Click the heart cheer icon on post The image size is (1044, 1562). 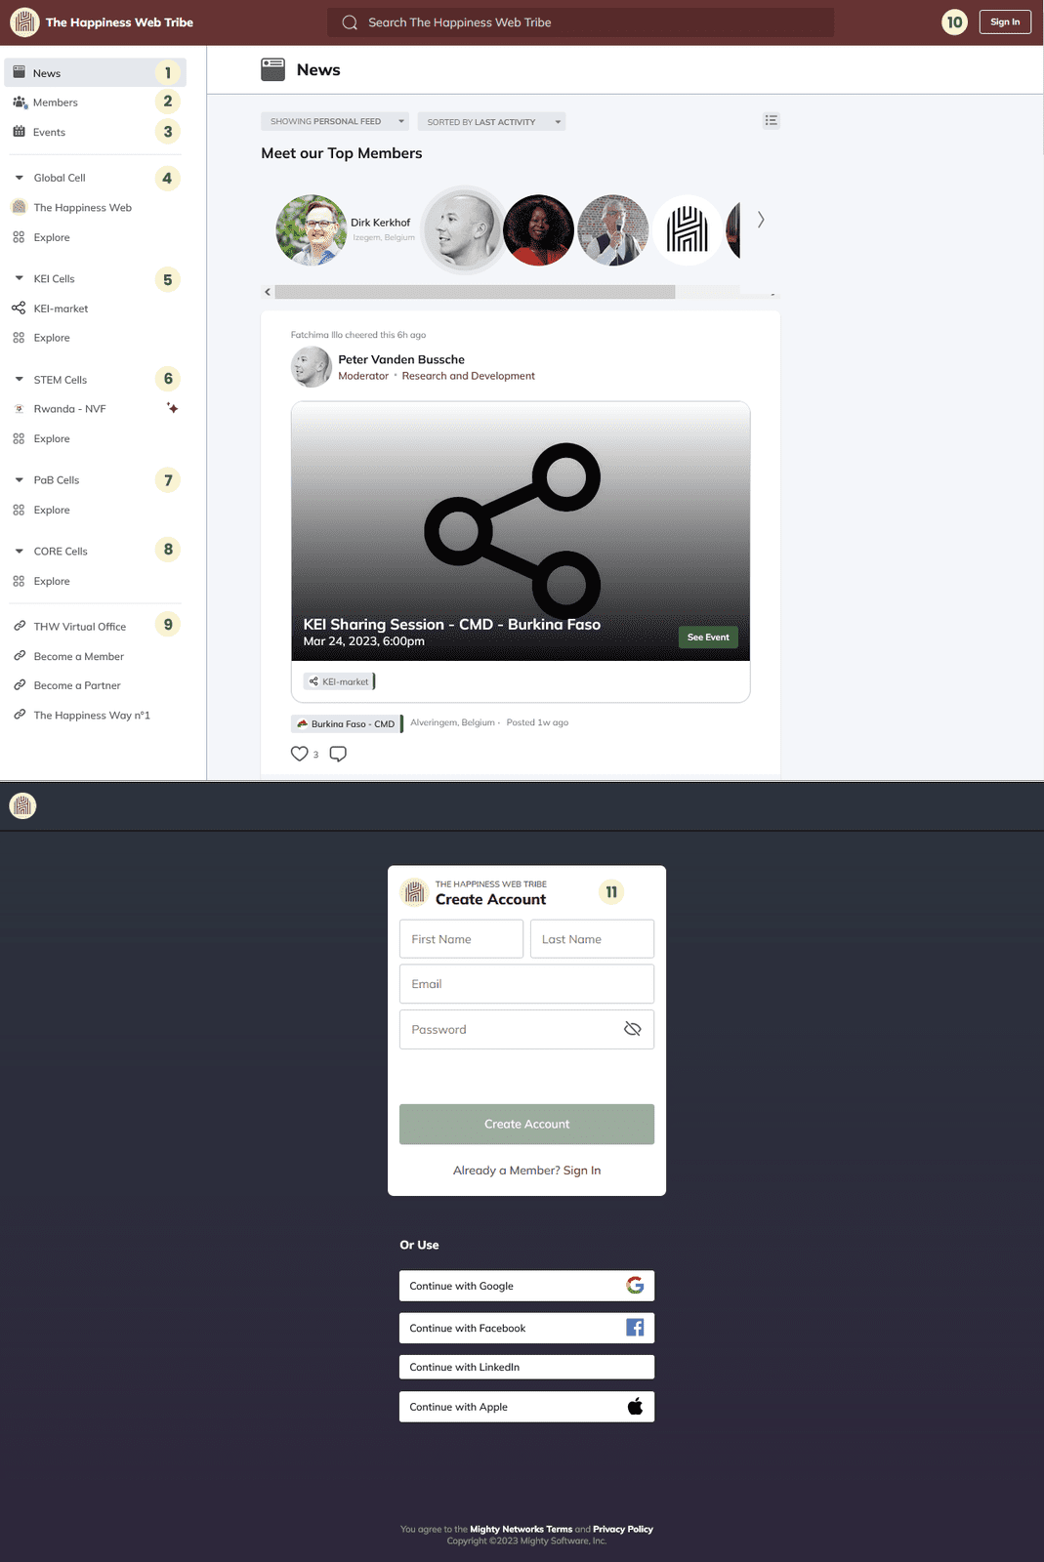click(x=299, y=754)
